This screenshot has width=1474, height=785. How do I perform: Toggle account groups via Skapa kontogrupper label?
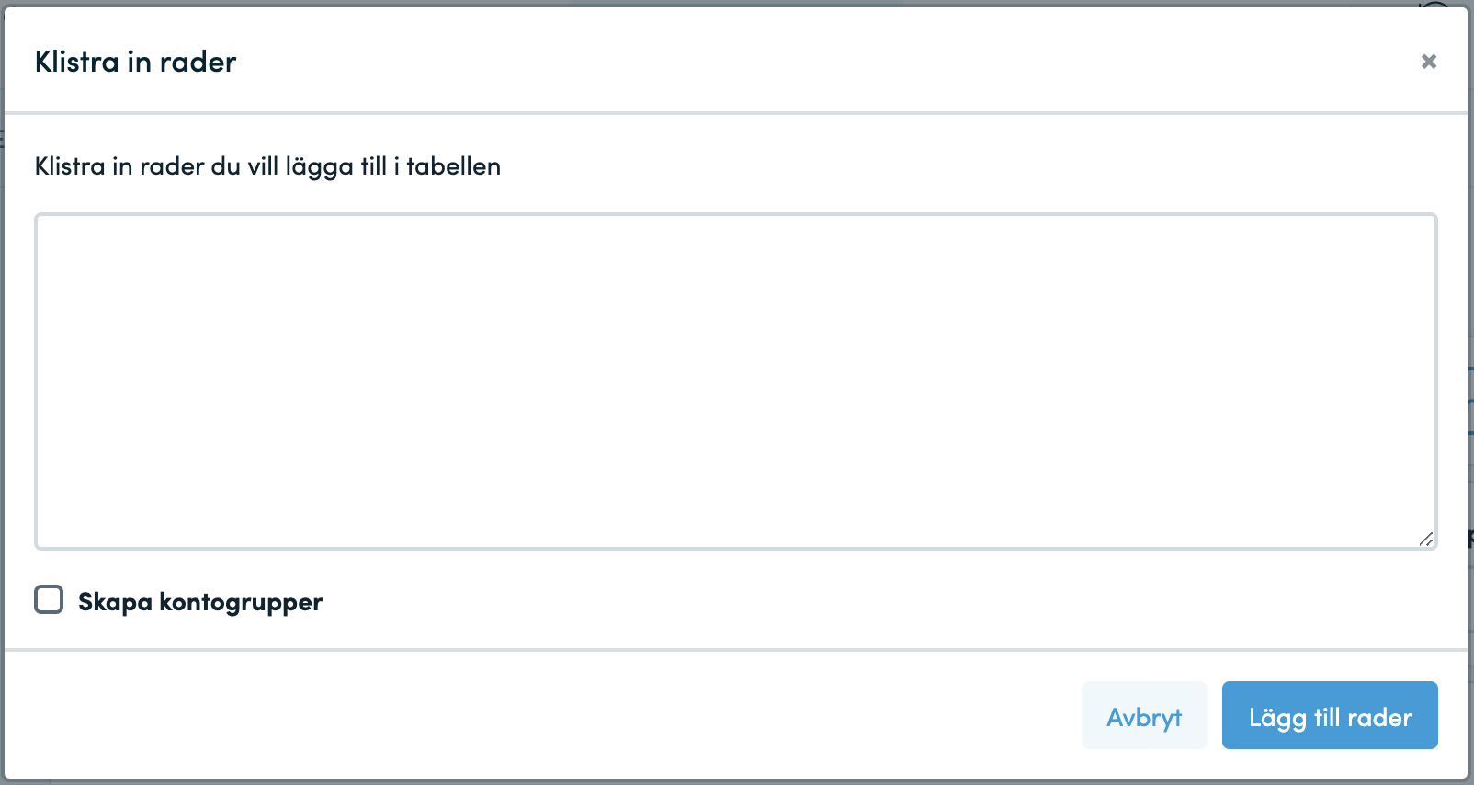(x=200, y=602)
